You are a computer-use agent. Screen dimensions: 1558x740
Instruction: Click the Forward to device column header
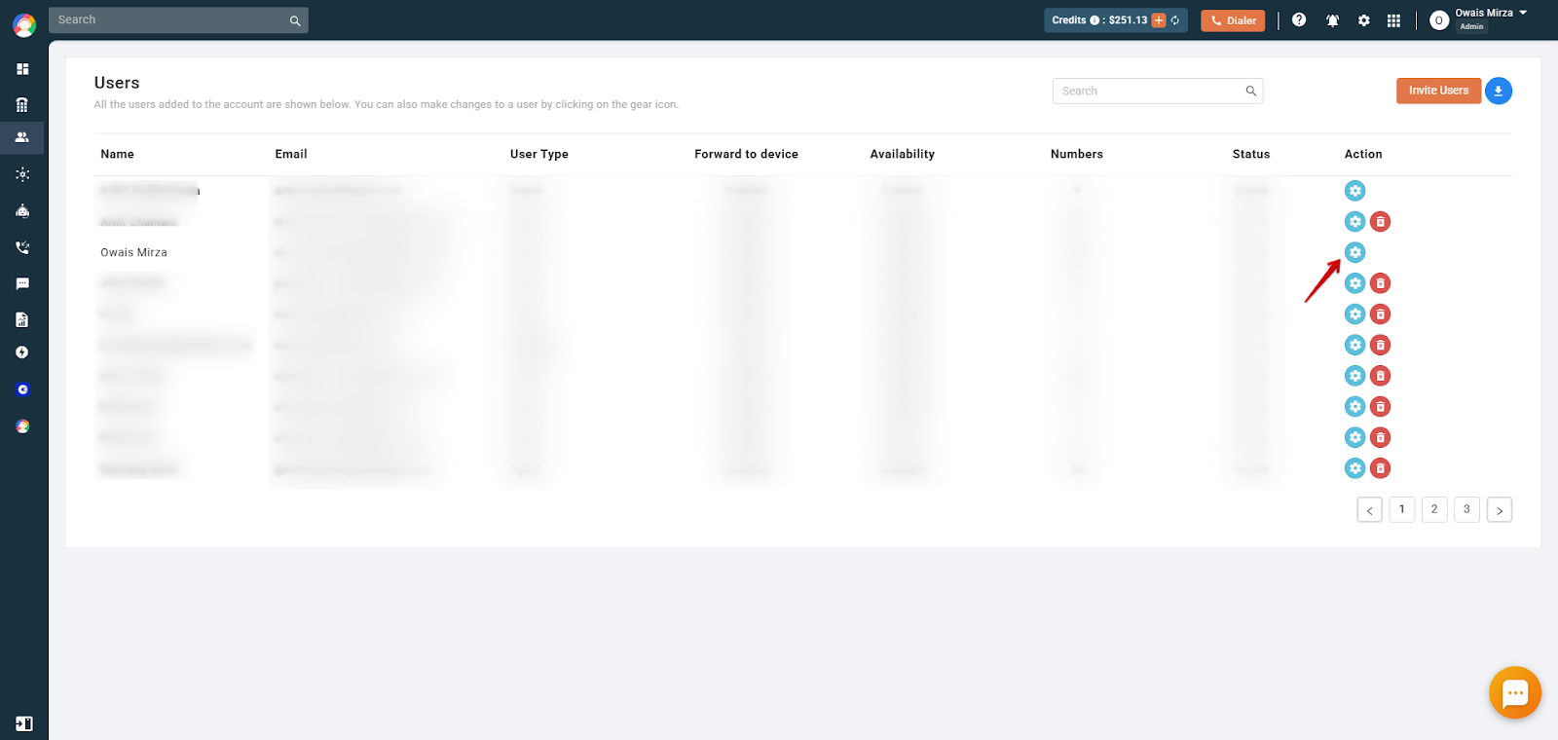[x=746, y=154]
